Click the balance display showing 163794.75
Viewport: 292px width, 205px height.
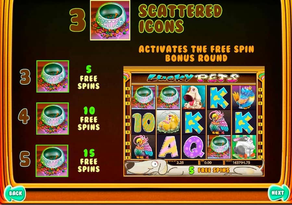tap(241, 163)
